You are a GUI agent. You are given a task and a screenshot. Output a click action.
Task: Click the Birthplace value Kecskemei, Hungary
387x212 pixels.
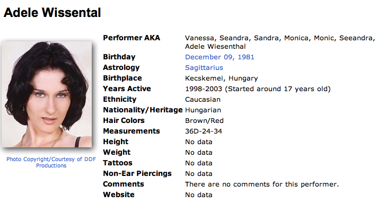[x=222, y=78]
